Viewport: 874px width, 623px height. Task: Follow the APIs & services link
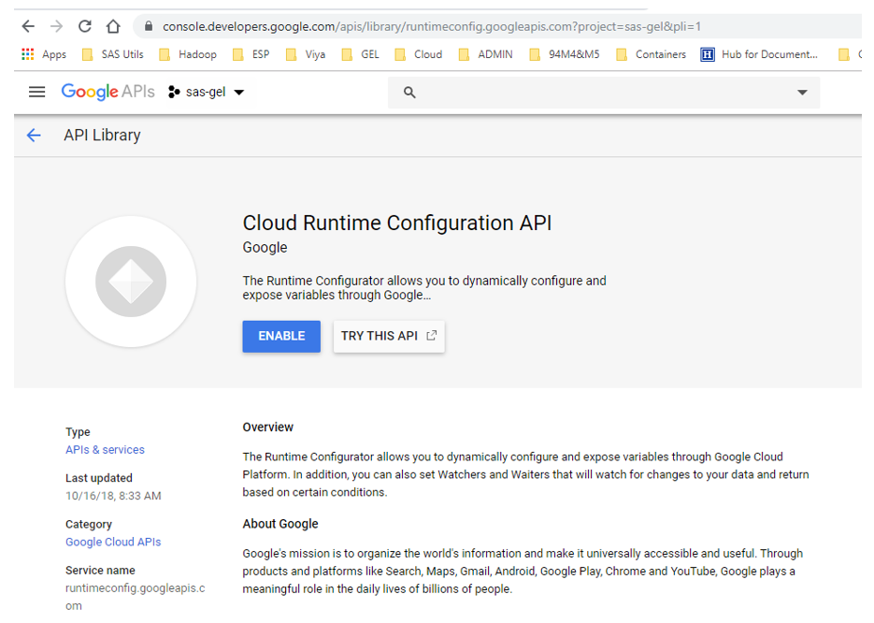pyautogui.click(x=105, y=450)
